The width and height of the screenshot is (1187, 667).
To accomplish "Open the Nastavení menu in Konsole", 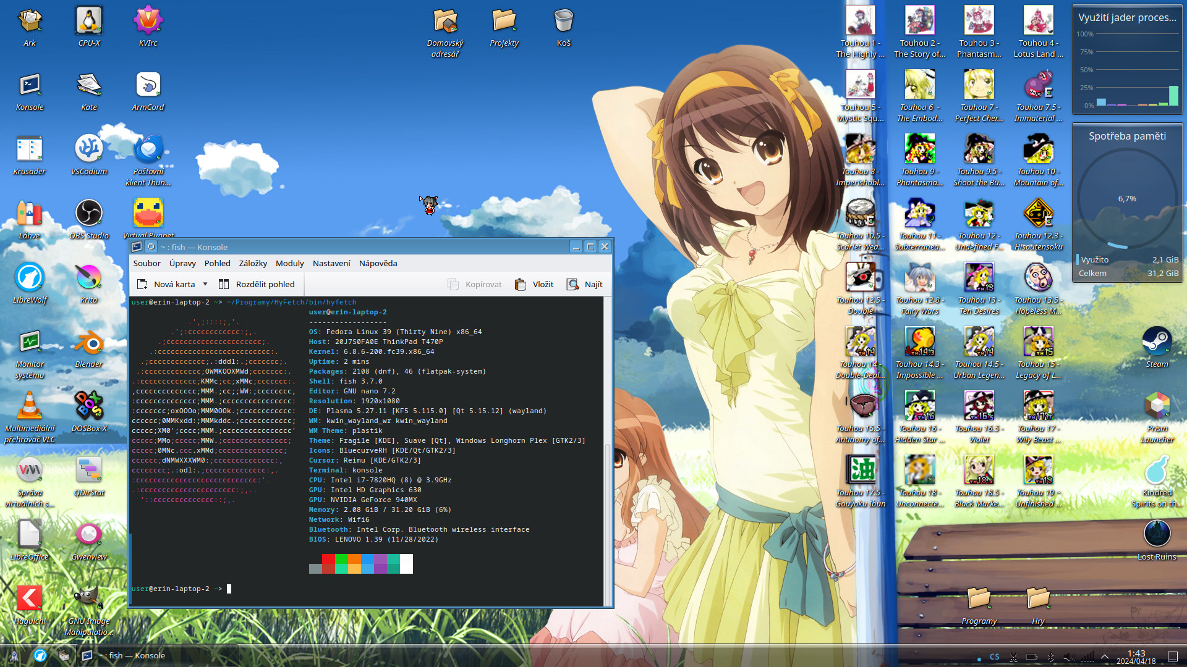I will [x=331, y=263].
